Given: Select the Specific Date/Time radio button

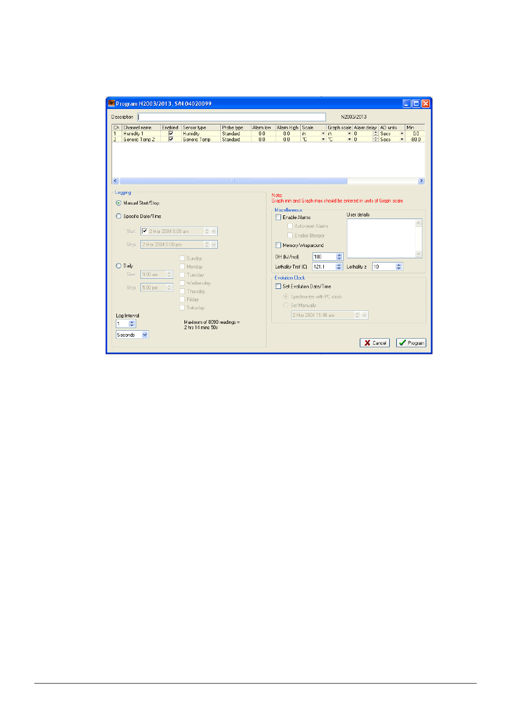Looking at the screenshot, I should pos(119,216).
